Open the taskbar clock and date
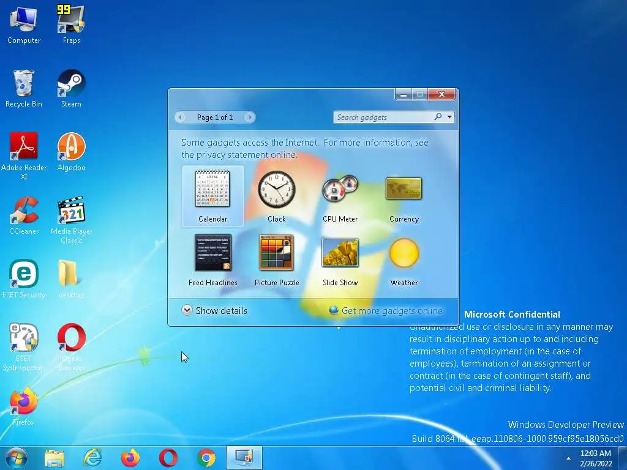 point(596,458)
